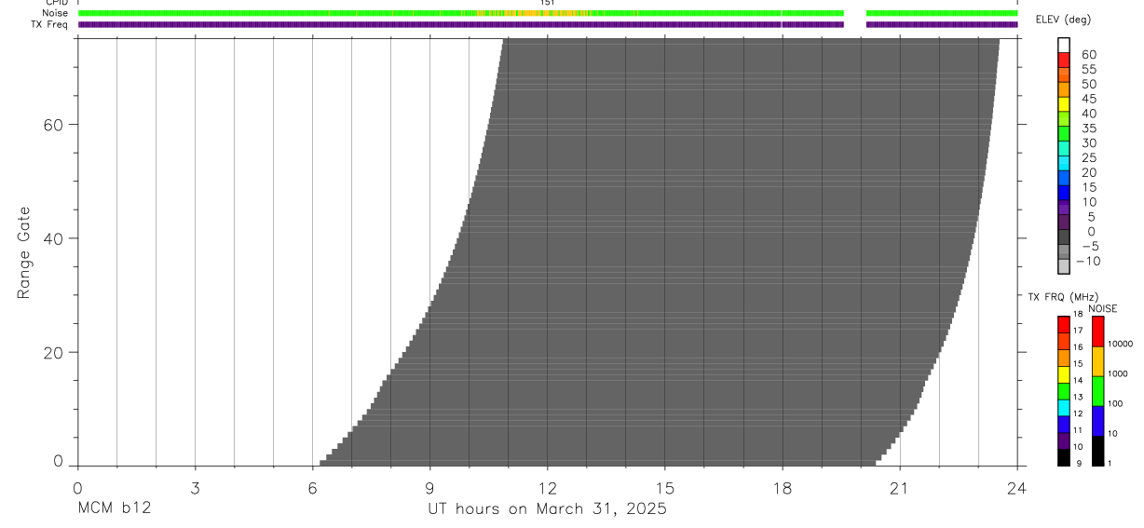Click the red 17–18 swatch in TX FRQ colorbar

[x=1064, y=324]
